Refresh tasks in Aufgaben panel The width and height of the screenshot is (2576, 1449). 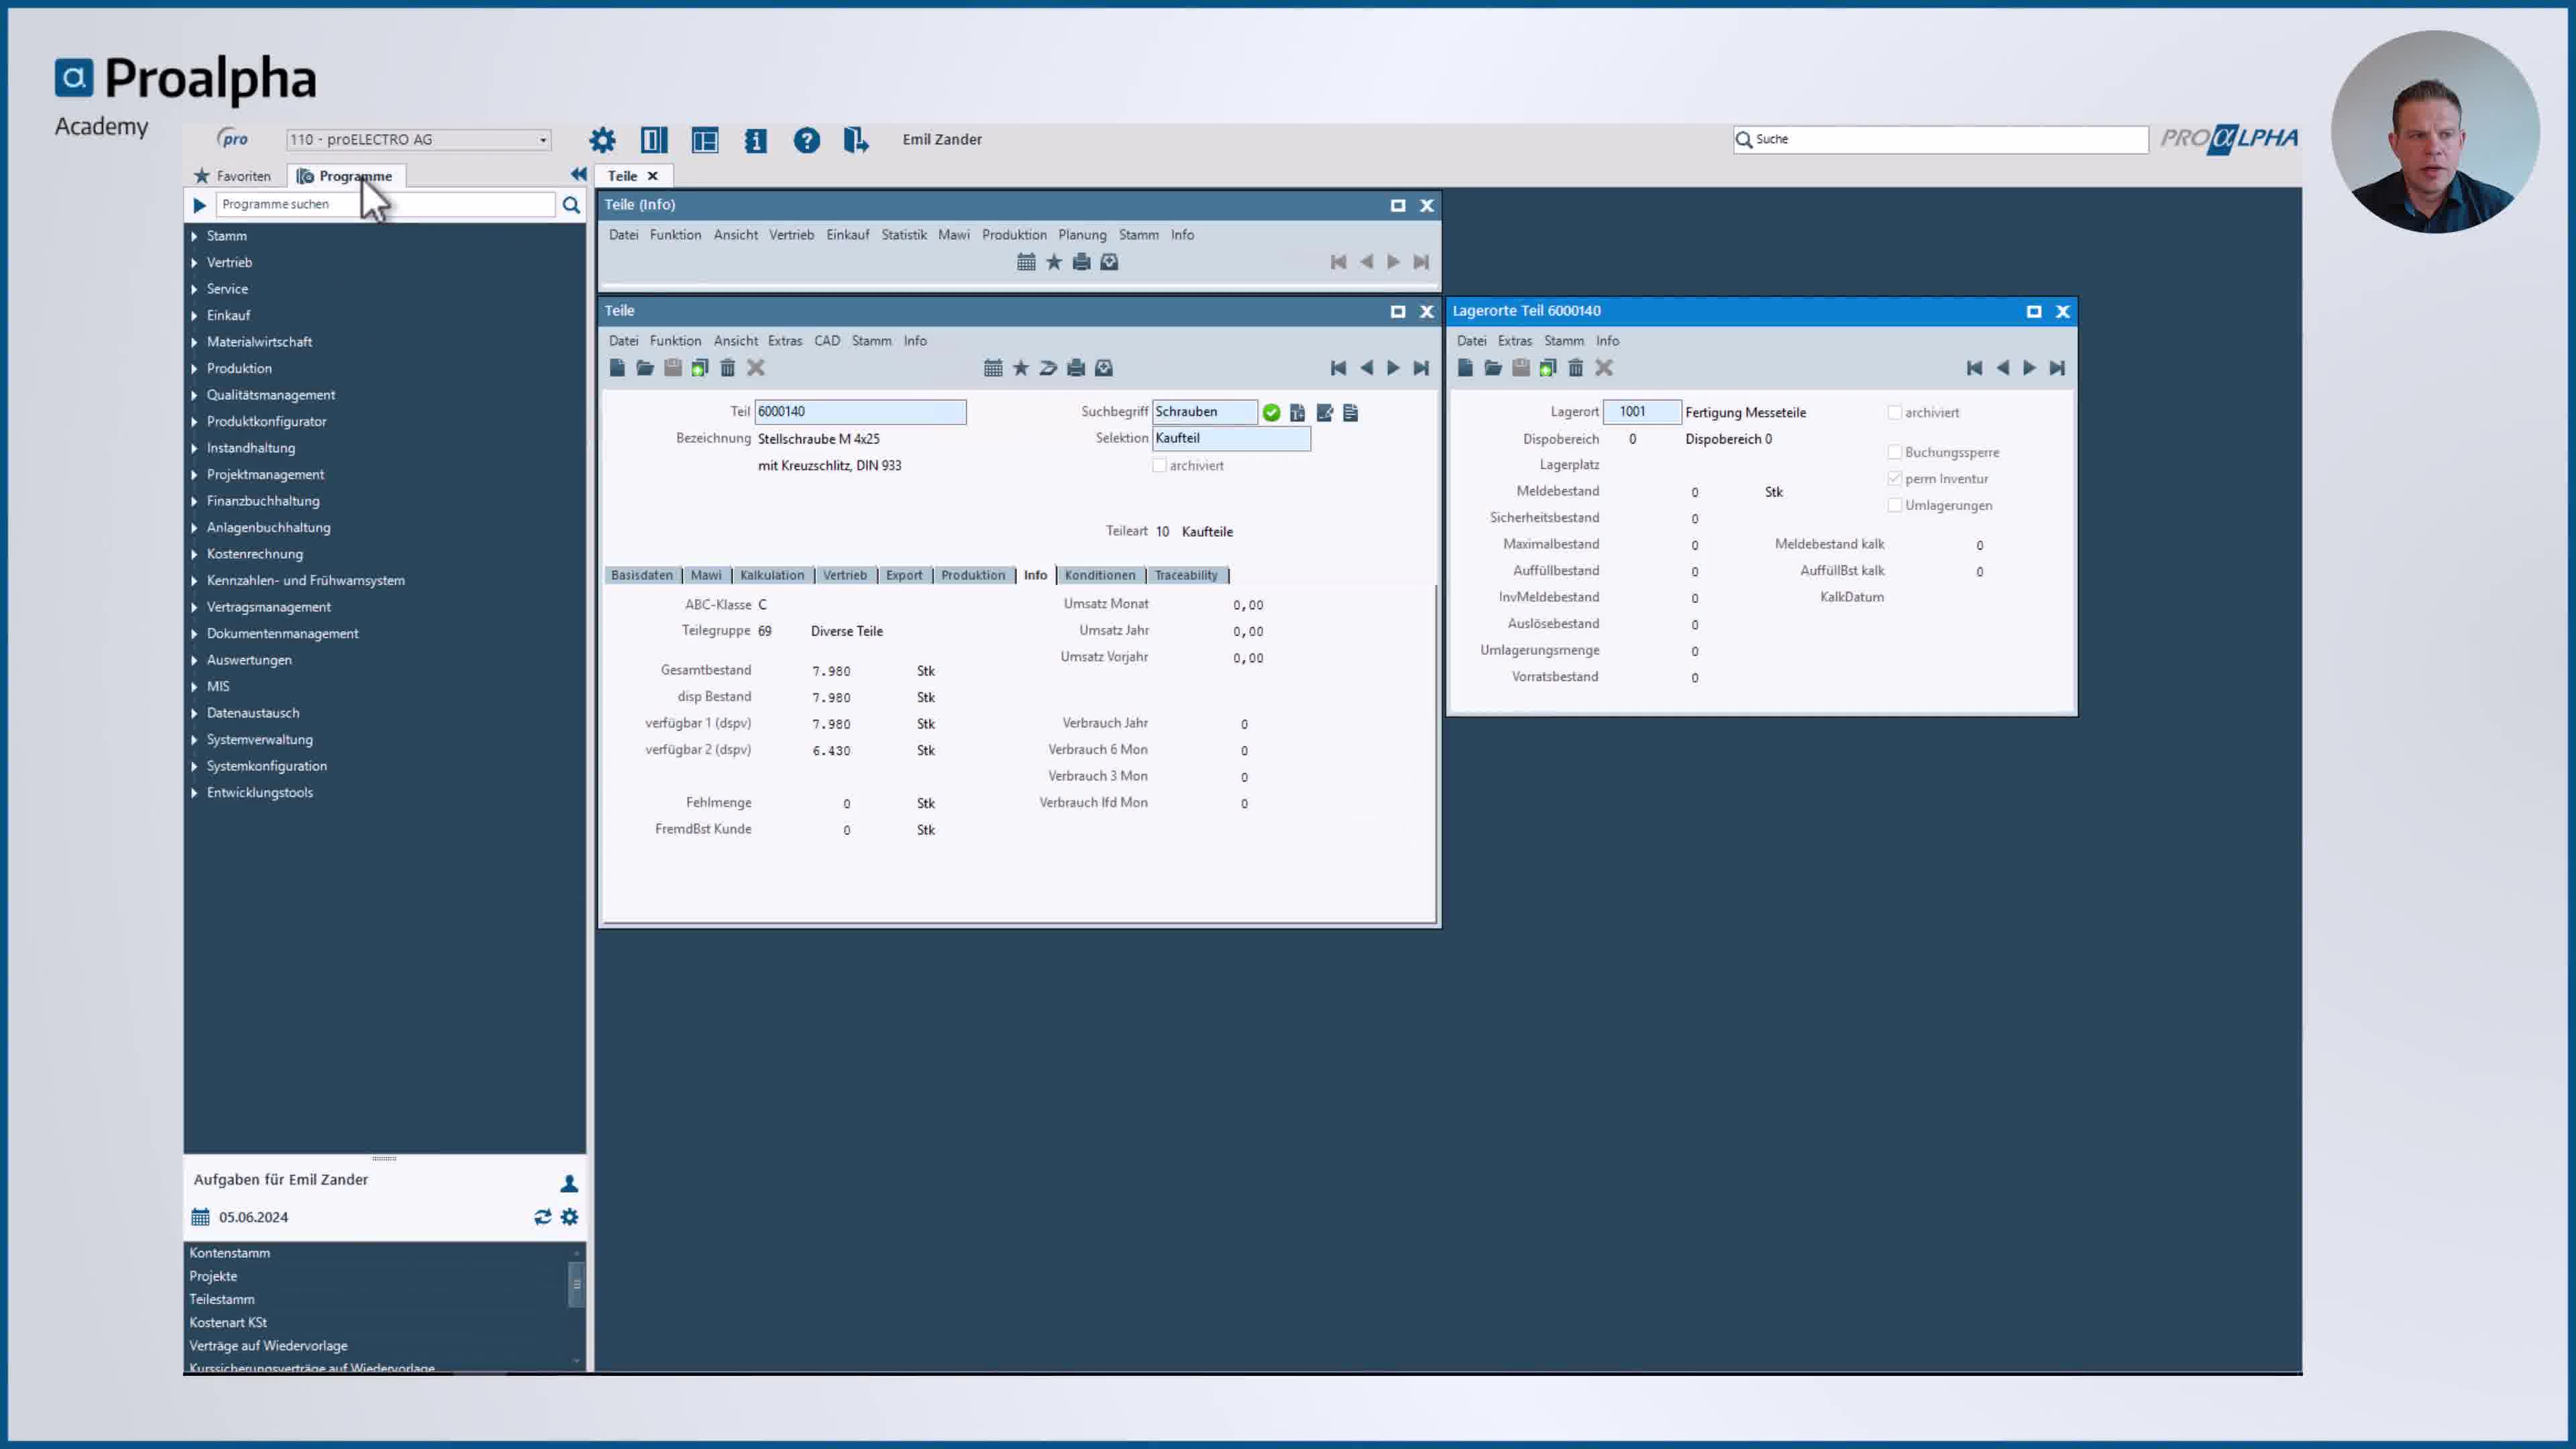(542, 1217)
